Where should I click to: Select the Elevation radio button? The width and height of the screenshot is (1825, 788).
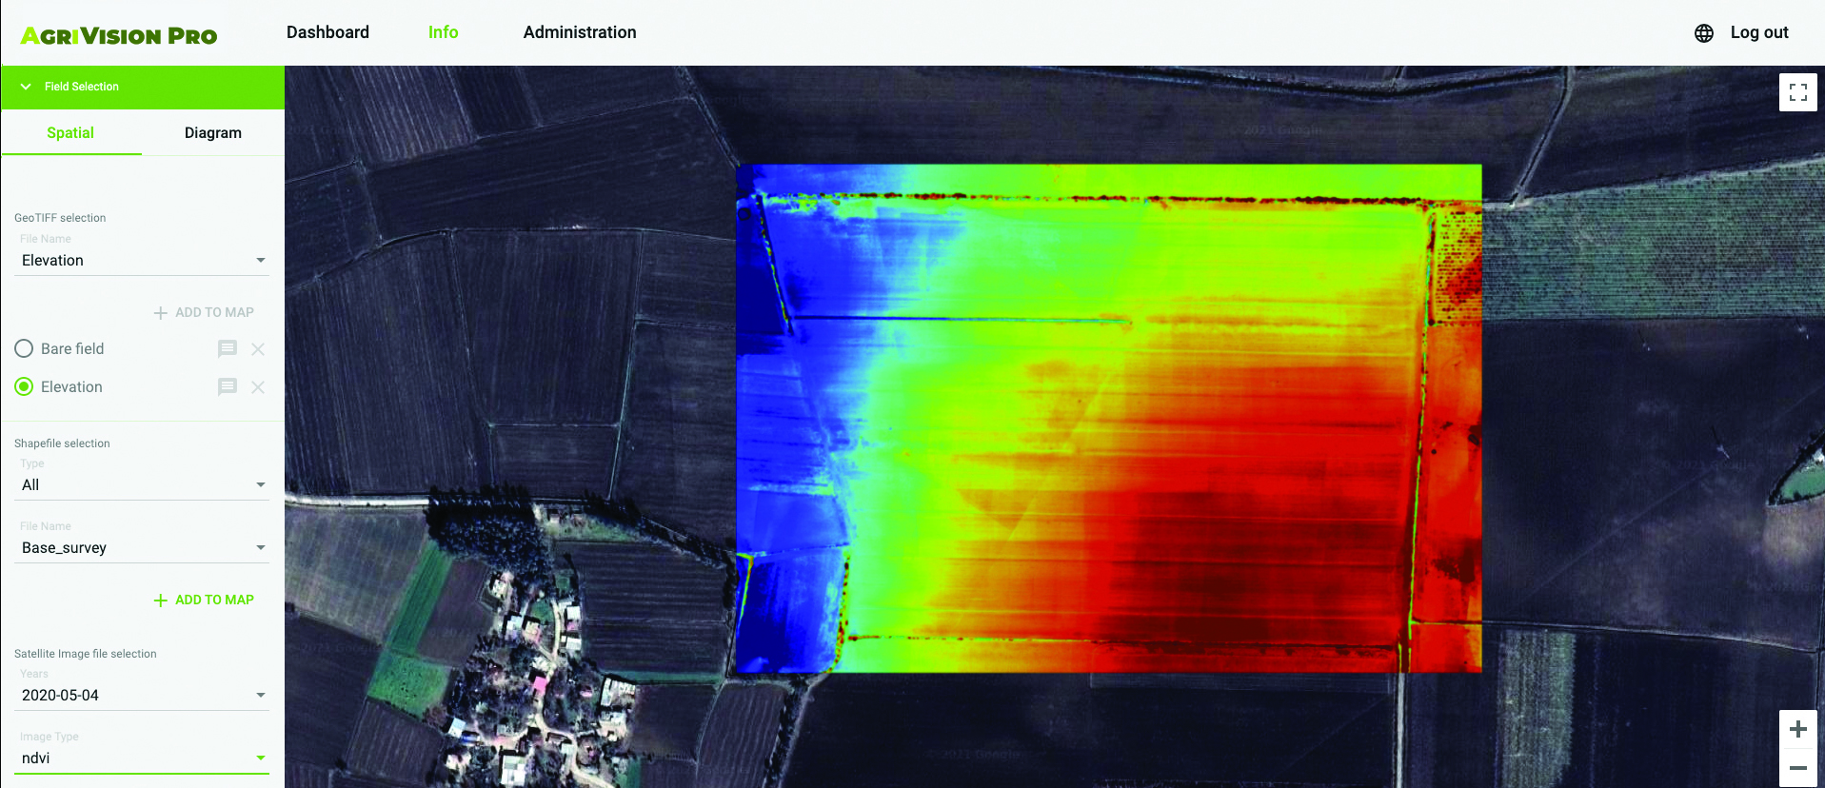point(24,387)
